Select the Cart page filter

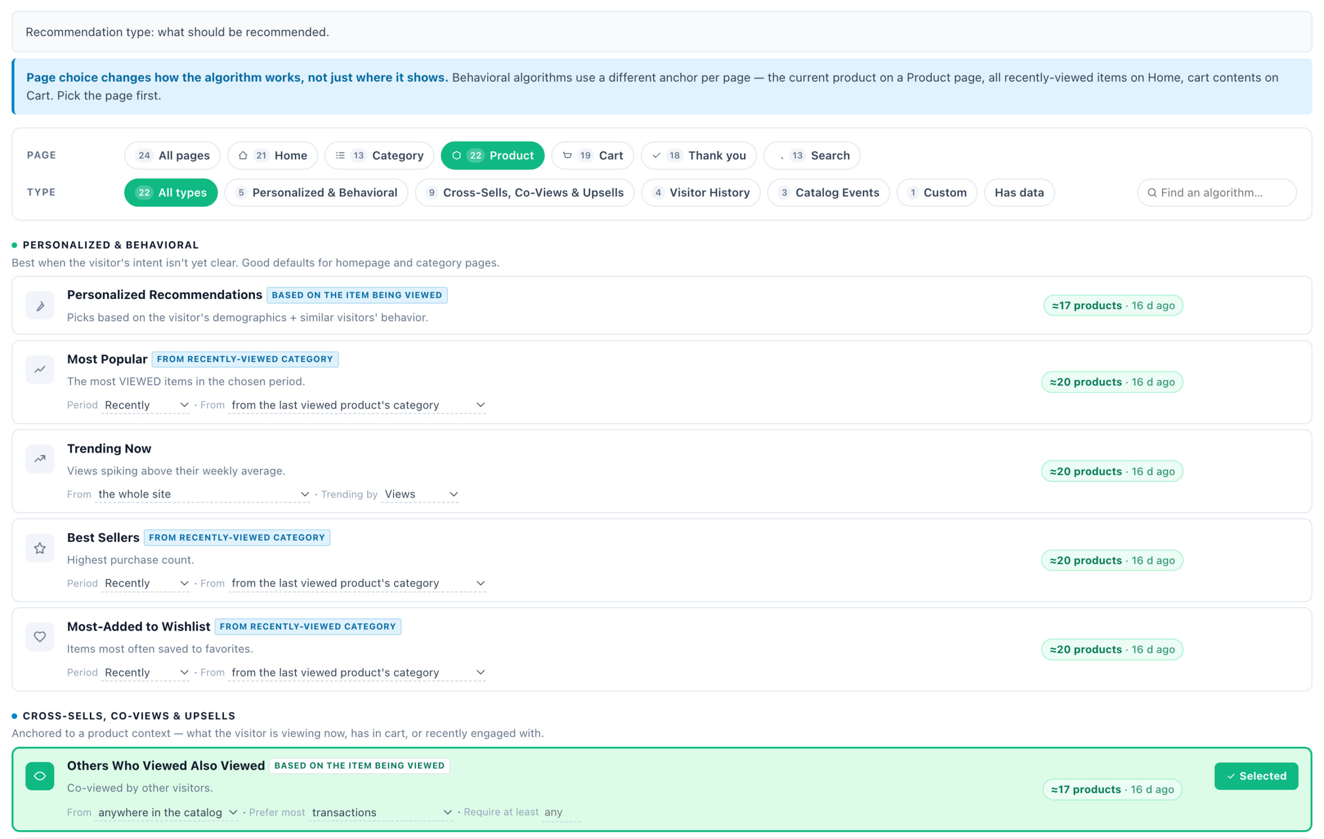coord(593,156)
